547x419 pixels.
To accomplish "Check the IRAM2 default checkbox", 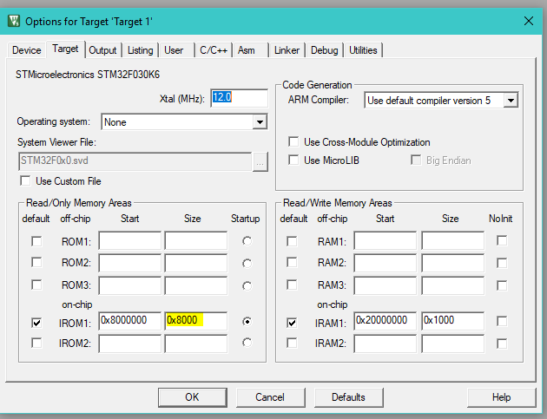I will click(x=292, y=343).
